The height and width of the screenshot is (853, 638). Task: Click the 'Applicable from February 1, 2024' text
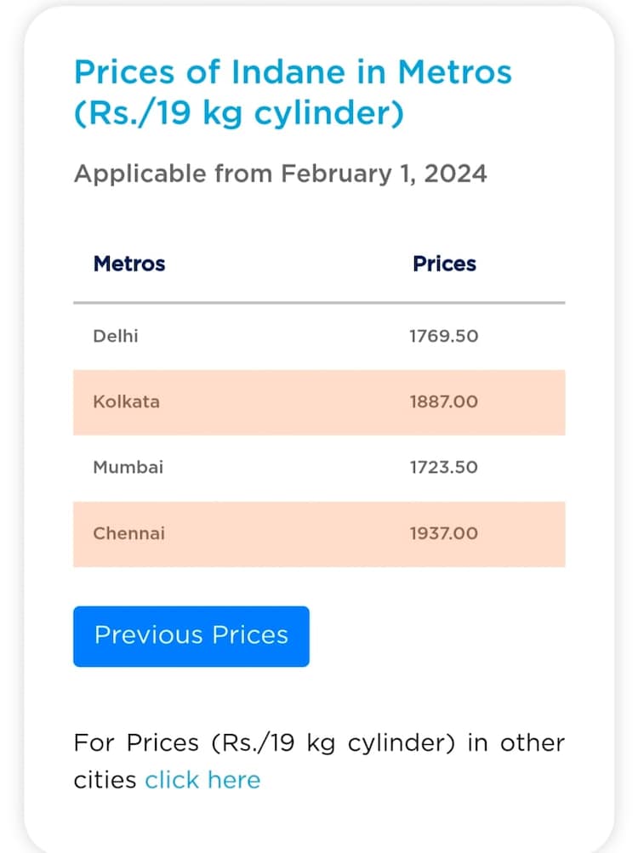(x=280, y=173)
